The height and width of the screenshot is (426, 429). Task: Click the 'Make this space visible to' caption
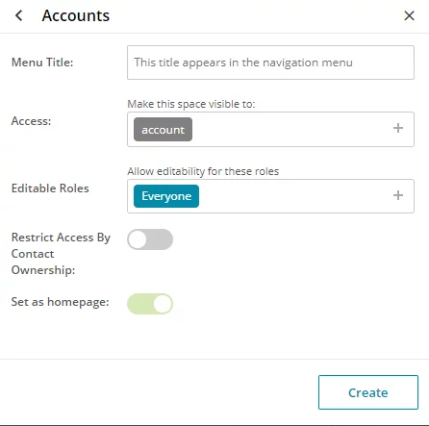pos(191,104)
